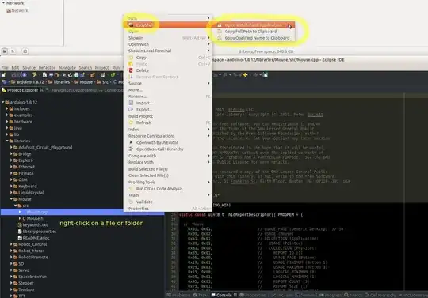Collapse the libraries folder
428x298 pixels.
point(7,141)
